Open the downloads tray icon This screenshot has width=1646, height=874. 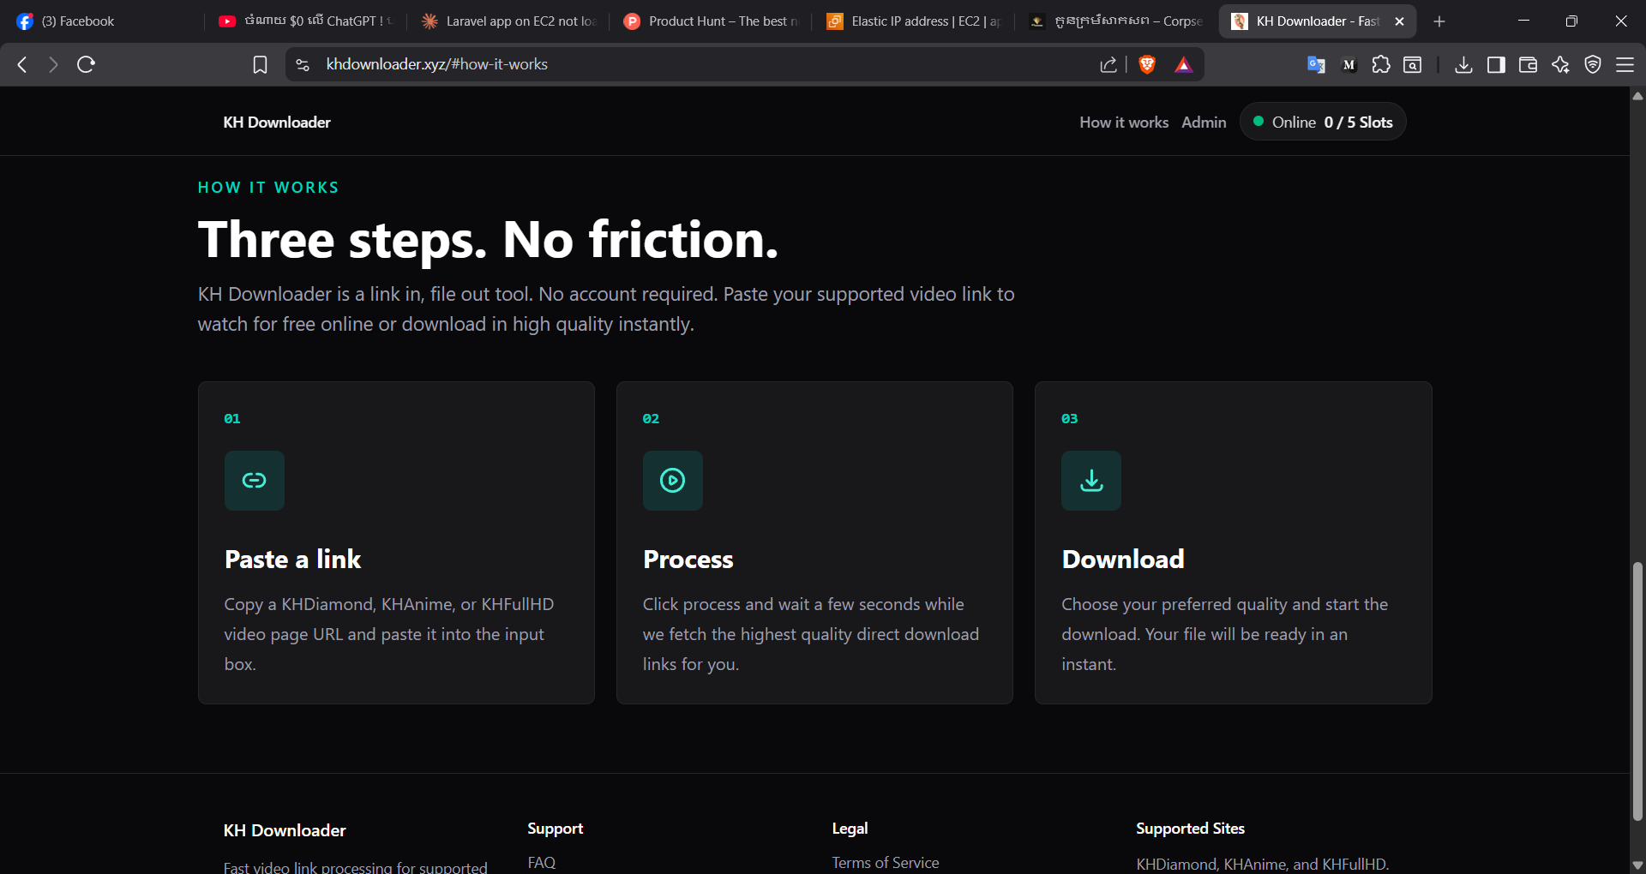(x=1464, y=64)
